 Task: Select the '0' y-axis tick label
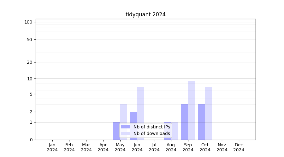pos(31,140)
